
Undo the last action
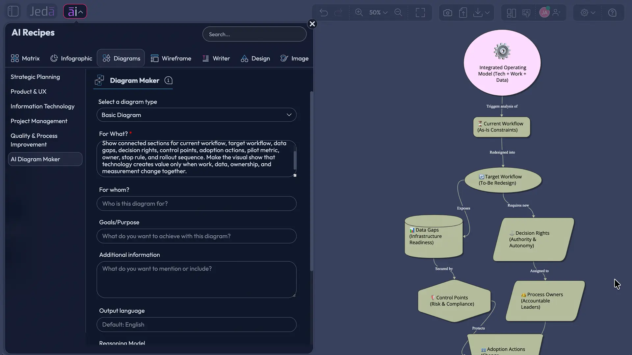tap(324, 13)
